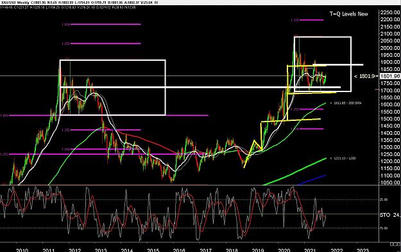Select the 'STO 24' stochastic indicator label
The image size is (401, 252).
click(389, 215)
